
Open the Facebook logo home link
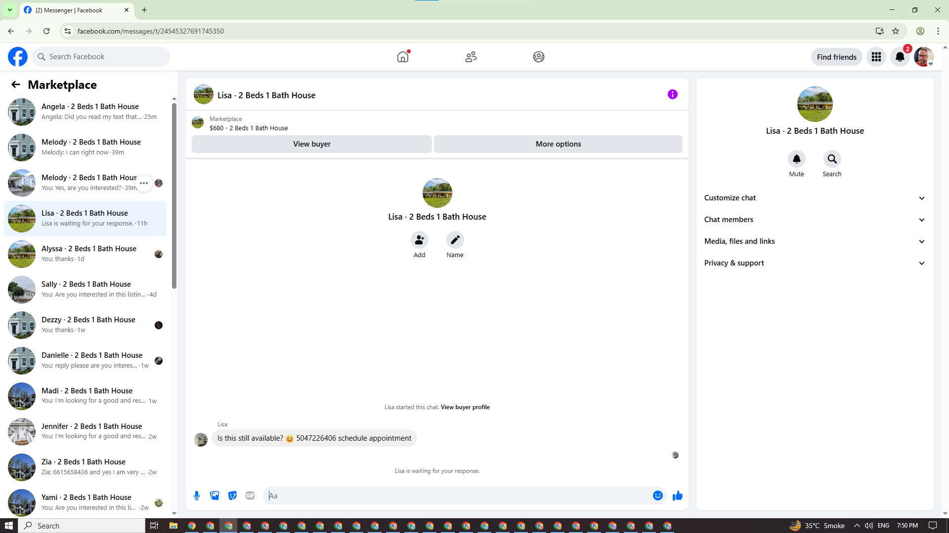(x=18, y=57)
